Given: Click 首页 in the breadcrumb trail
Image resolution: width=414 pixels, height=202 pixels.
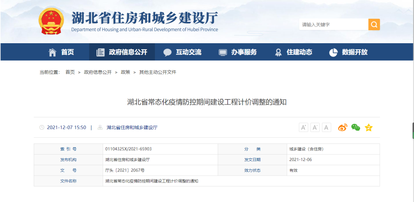Looking at the screenshot, I should [x=70, y=72].
